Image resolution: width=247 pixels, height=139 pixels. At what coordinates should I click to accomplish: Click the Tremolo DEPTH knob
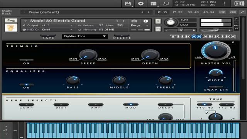coord(150,55)
